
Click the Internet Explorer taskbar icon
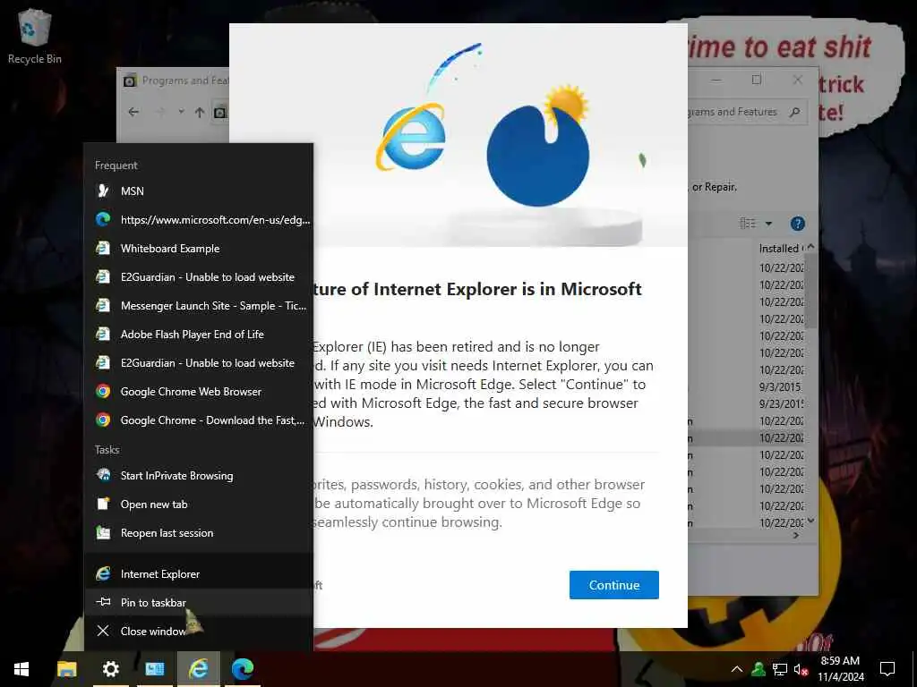(198, 669)
